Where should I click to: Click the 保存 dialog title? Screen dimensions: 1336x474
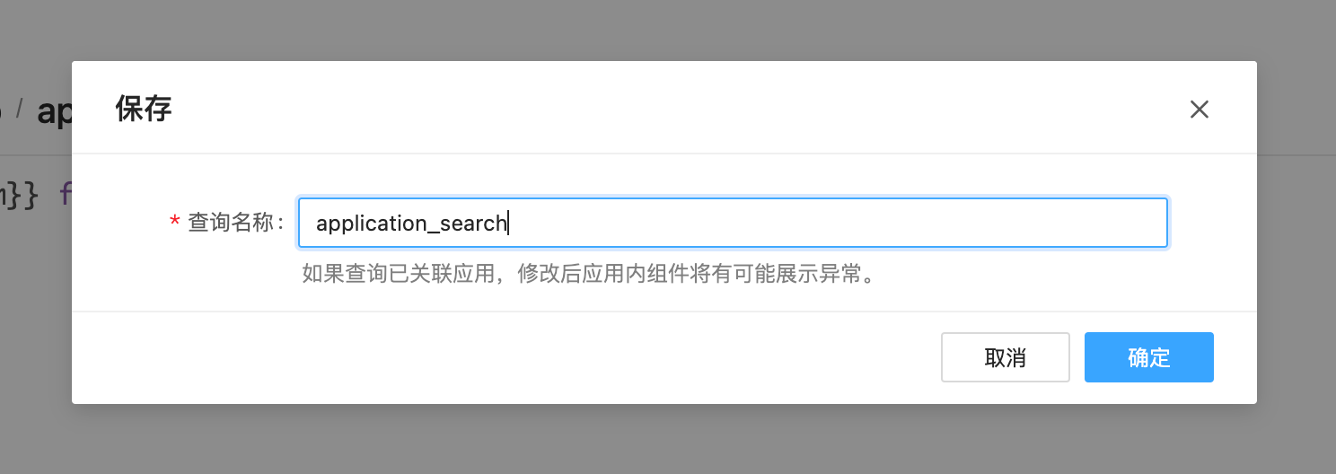coord(144,109)
